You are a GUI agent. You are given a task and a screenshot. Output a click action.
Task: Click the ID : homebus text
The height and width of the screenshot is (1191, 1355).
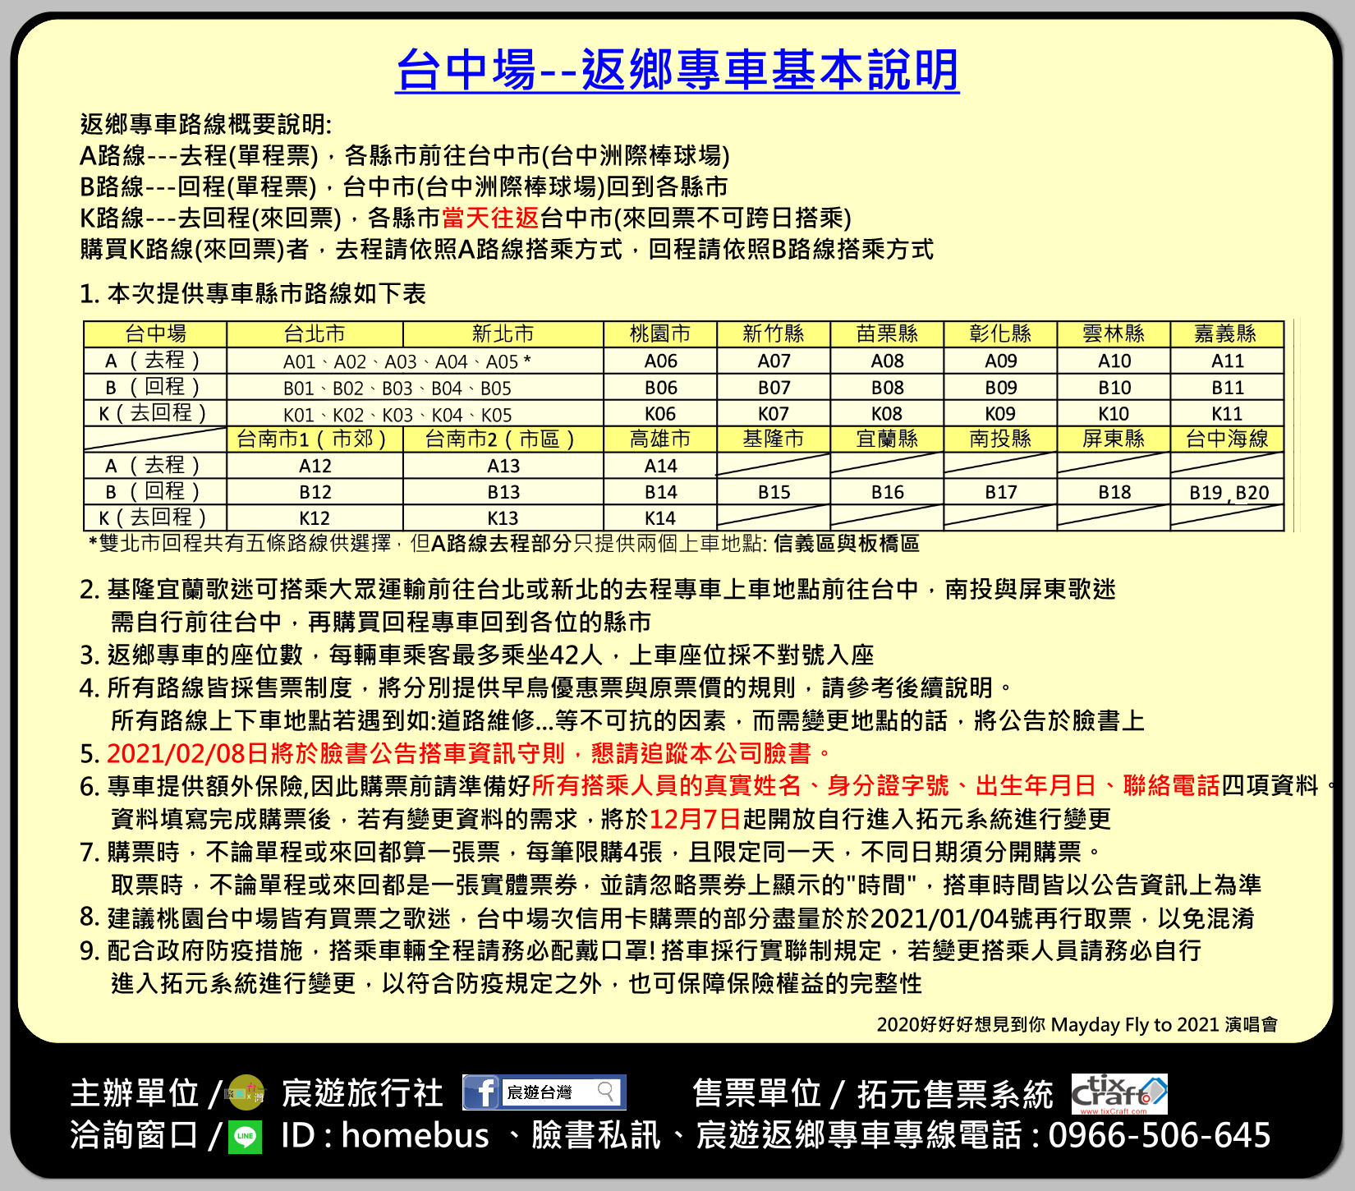pos(384,1136)
